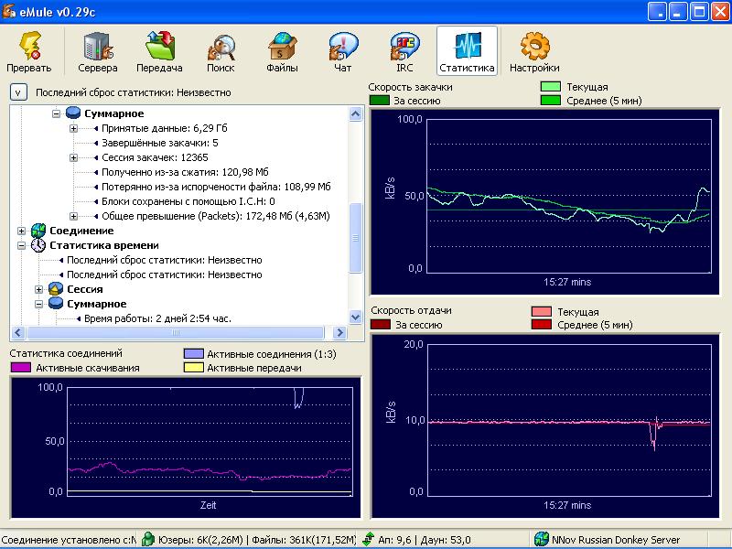The height and width of the screenshot is (549, 732).
Task: Click the upload speed graph
Action: (544, 425)
